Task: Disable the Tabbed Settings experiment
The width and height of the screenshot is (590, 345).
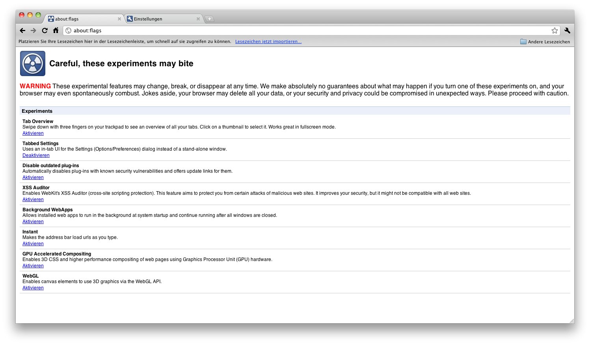Action: [36, 155]
